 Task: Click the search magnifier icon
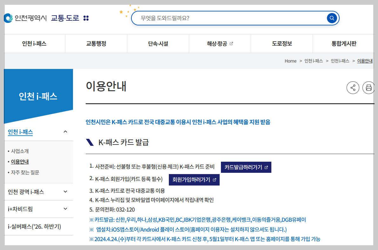[x=332, y=18]
